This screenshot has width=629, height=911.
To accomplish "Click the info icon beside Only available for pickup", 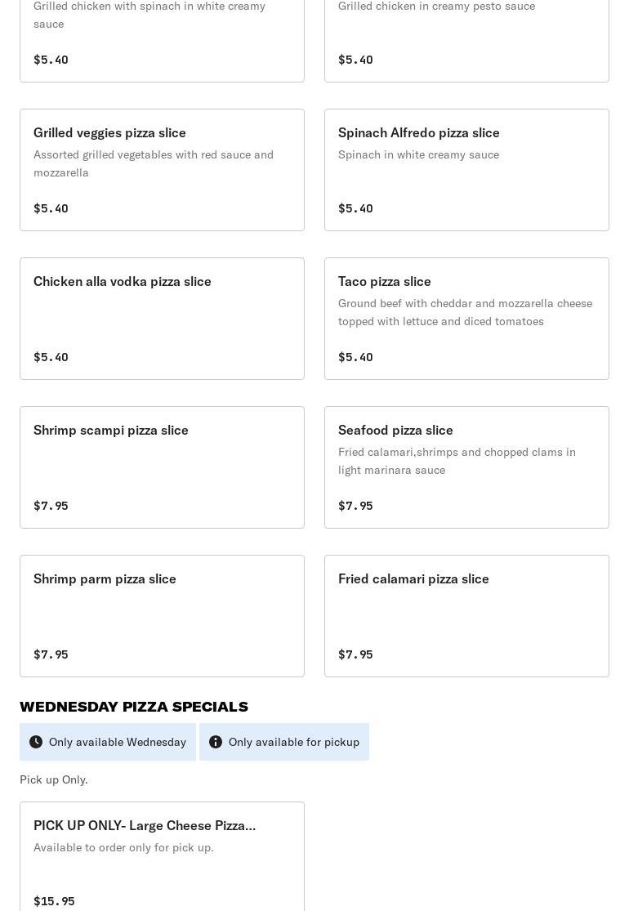I will [x=216, y=742].
